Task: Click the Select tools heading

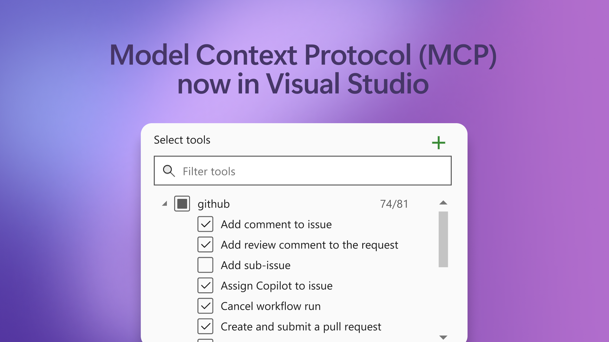Action: point(182,140)
